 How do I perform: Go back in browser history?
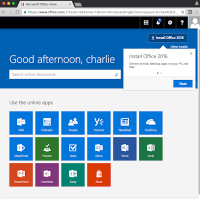4,12
